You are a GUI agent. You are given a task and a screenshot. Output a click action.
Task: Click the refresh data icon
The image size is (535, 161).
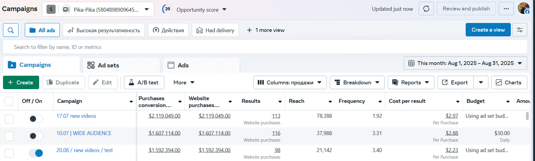[426, 9]
